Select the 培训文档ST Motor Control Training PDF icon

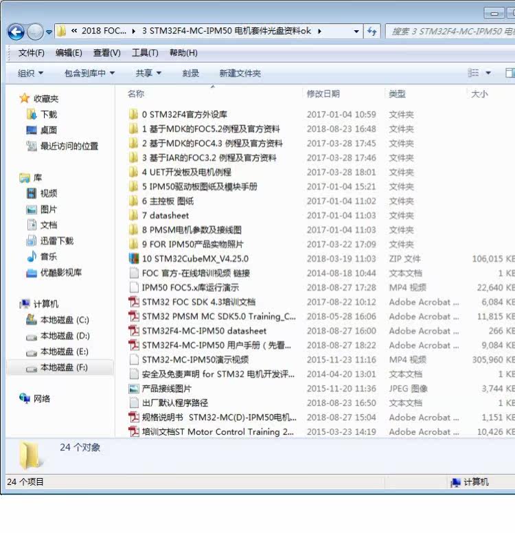click(134, 431)
